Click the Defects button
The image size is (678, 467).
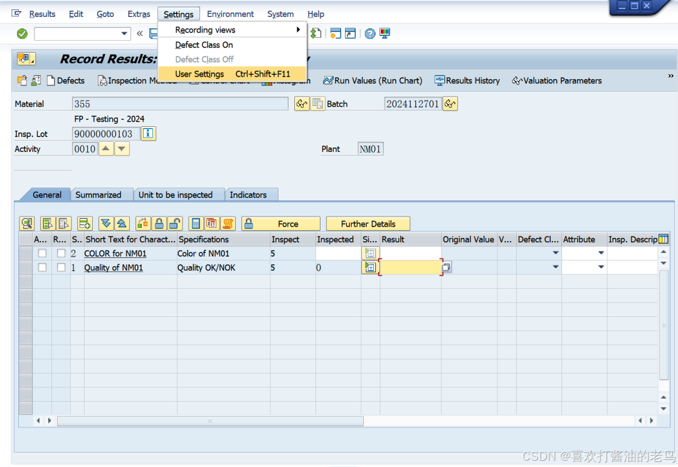click(x=66, y=80)
